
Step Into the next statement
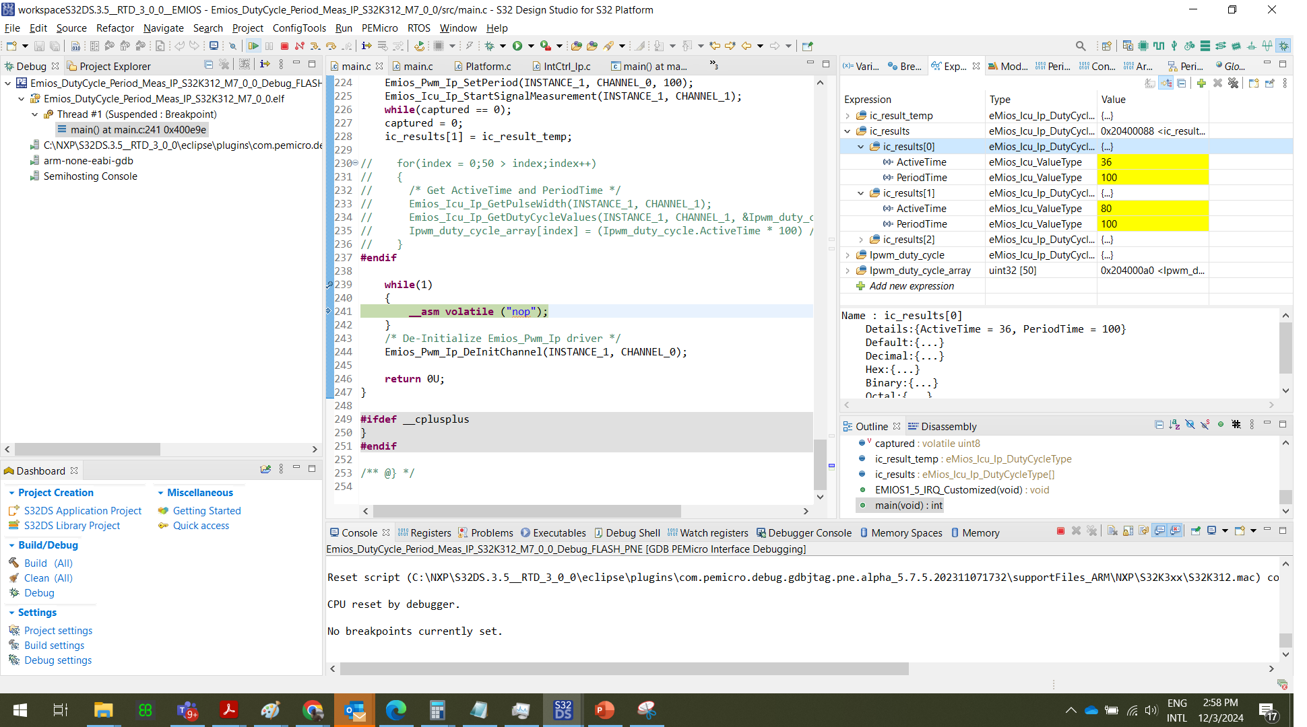coord(316,45)
